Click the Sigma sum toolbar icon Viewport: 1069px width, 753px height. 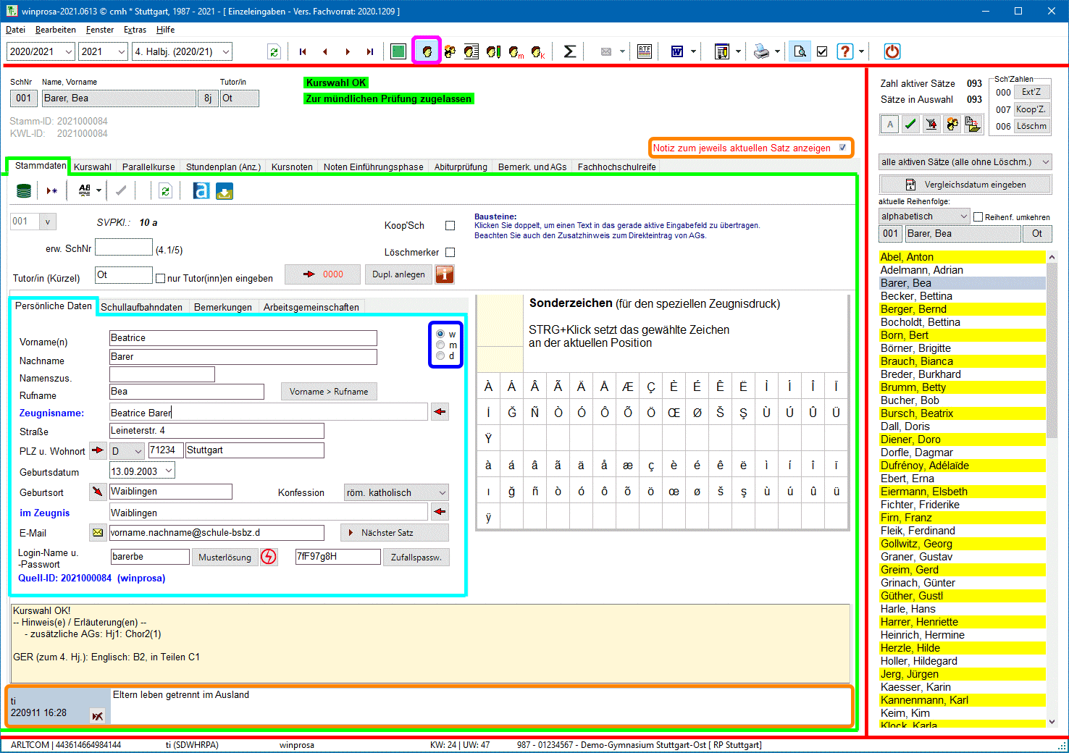tap(570, 51)
